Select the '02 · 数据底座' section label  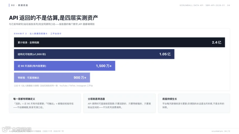tap(19, 5)
